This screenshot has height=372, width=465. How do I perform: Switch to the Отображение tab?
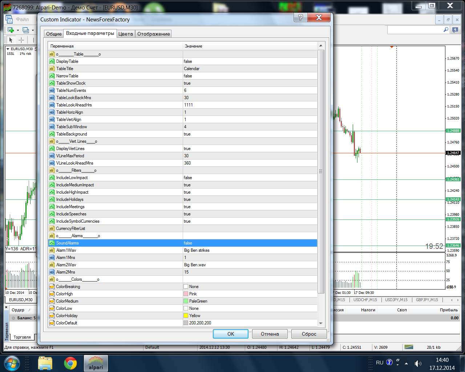coord(153,34)
